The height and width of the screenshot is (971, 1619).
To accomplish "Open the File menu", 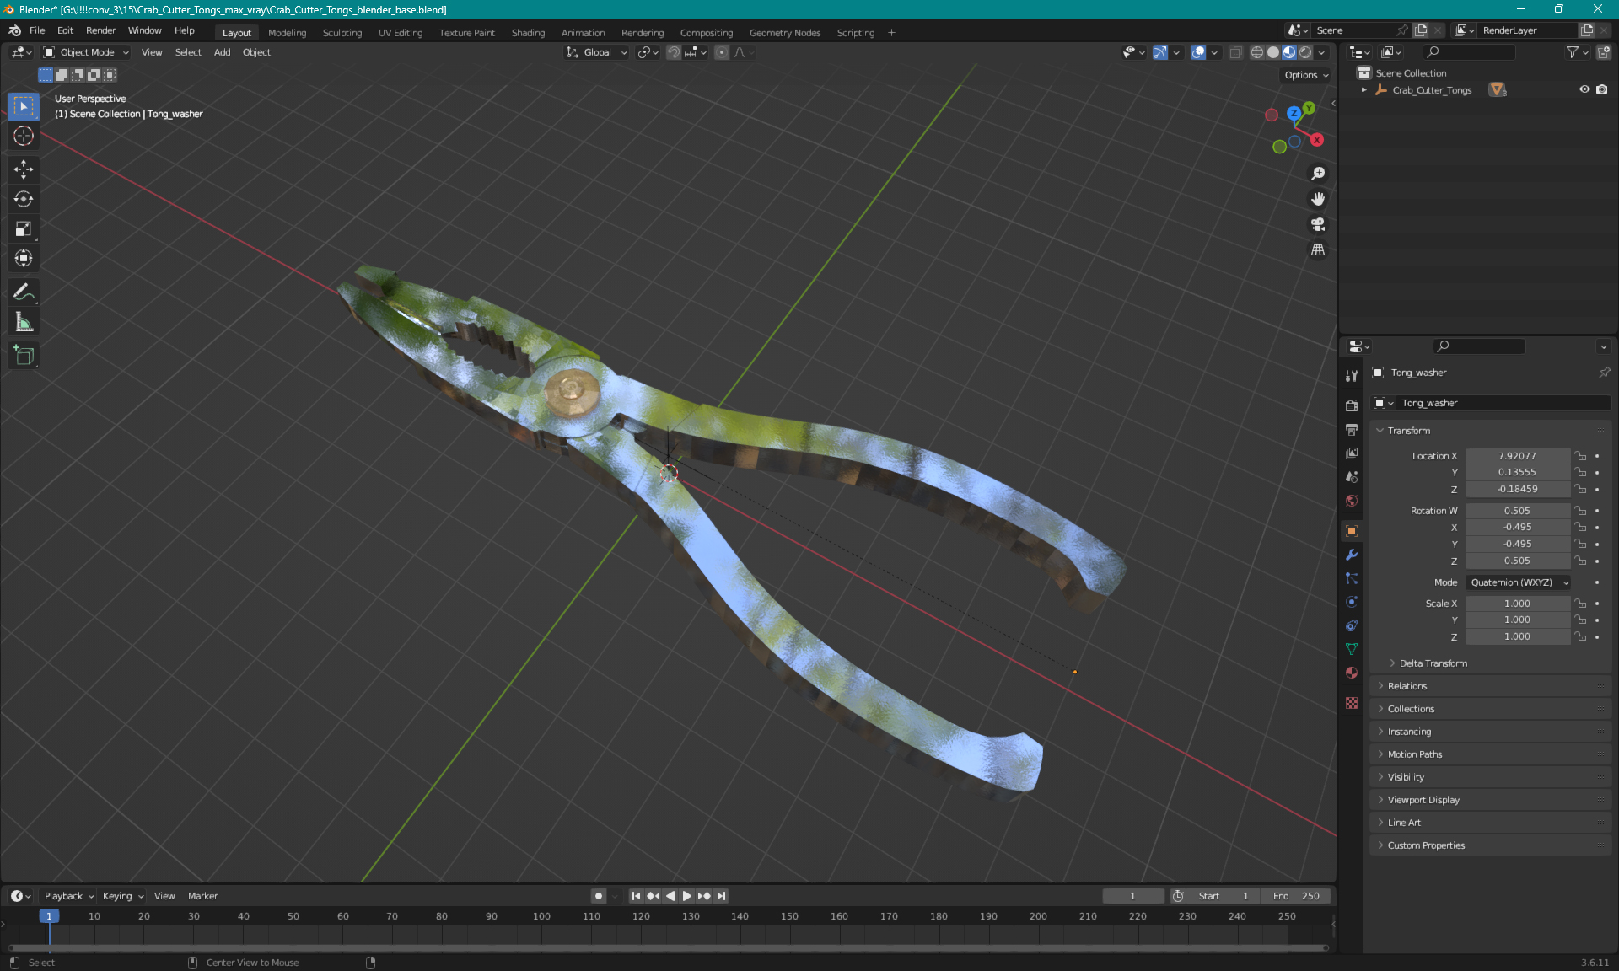I will tap(37, 30).
